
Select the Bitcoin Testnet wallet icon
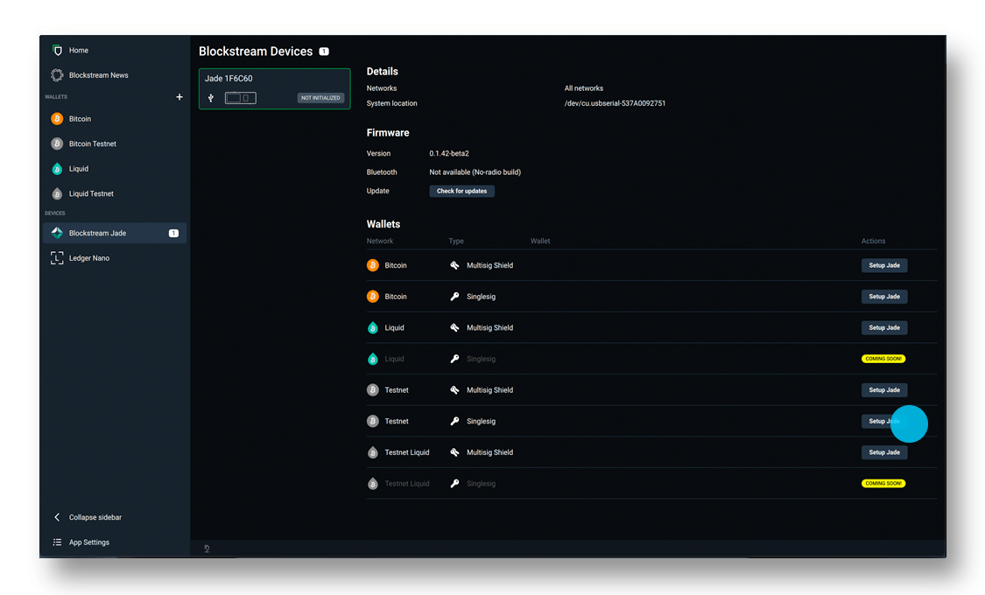[x=56, y=143]
